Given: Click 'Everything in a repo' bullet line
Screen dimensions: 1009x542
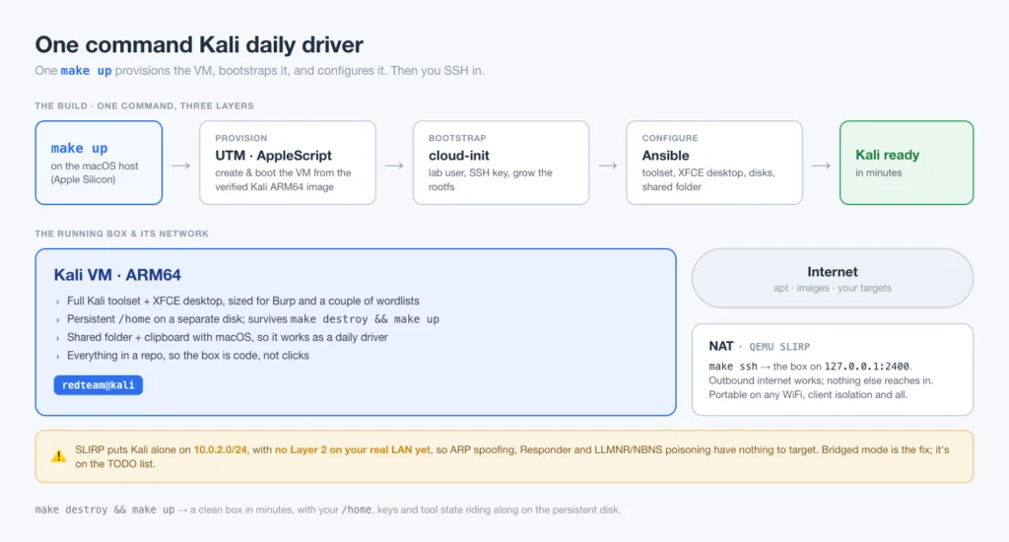Looking at the screenshot, I should coord(188,356).
